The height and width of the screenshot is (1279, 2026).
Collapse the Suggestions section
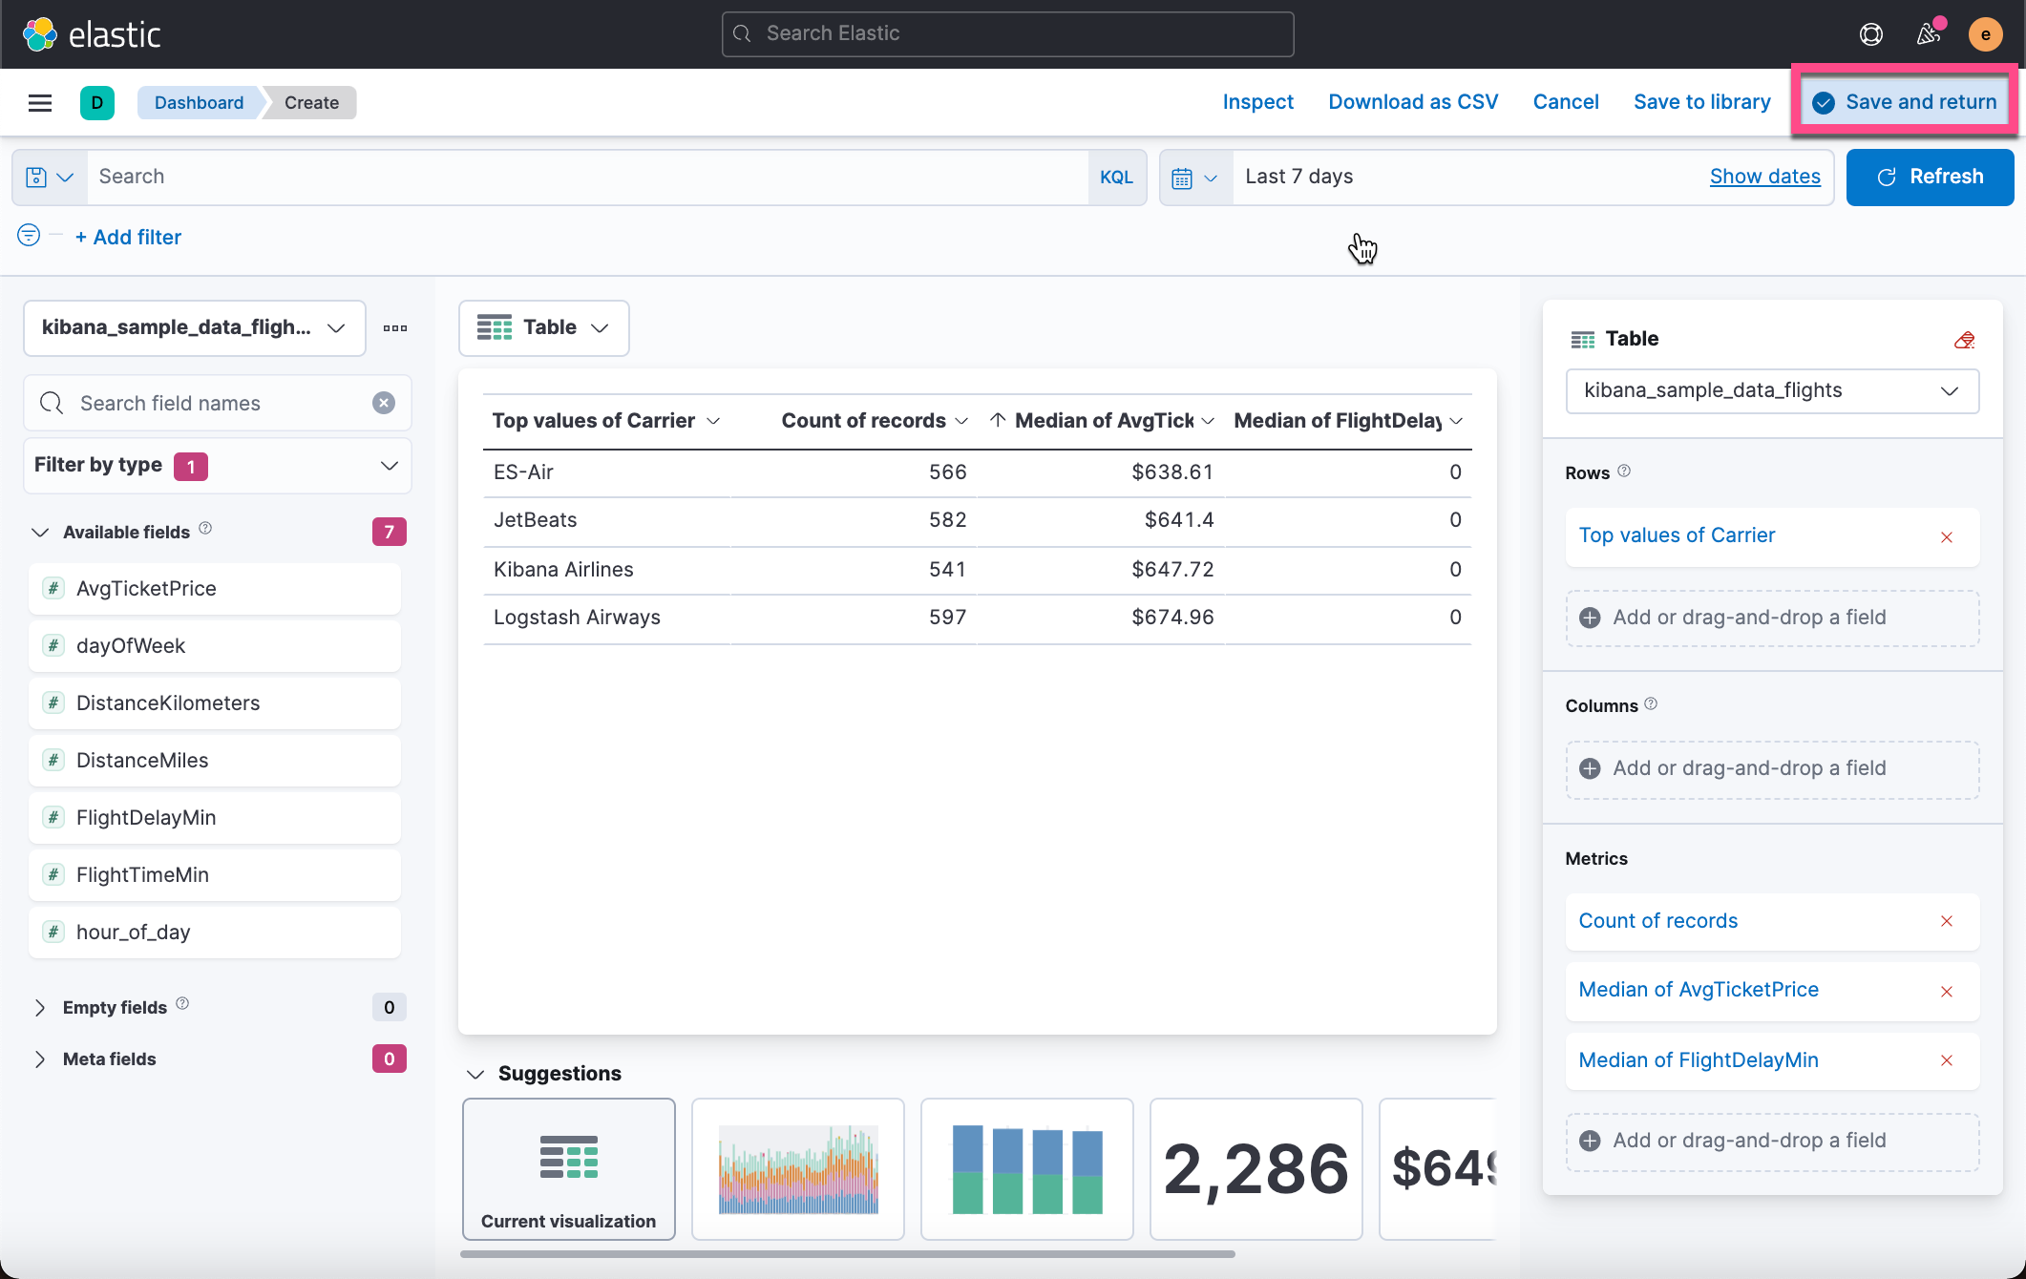(475, 1074)
